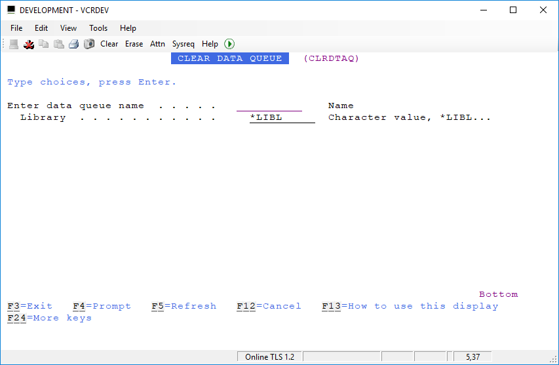This screenshot has width=559, height=365.
Task: Click the screen capture camera icon
Action: coord(88,44)
